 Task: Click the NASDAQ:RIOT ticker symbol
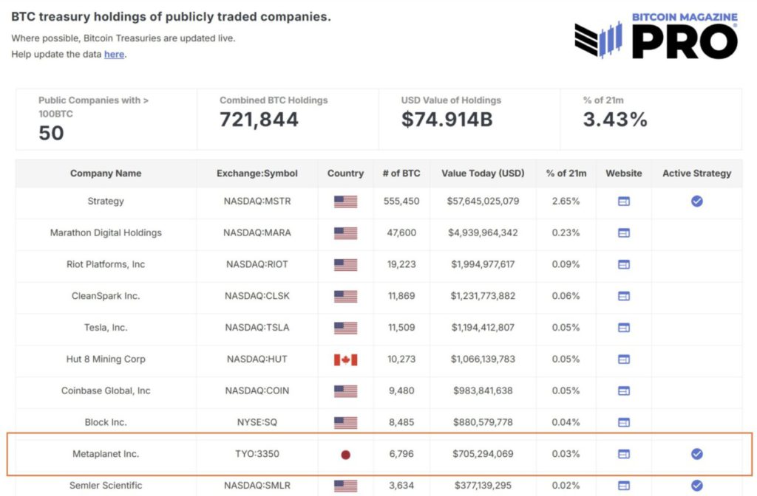[x=257, y=264]
